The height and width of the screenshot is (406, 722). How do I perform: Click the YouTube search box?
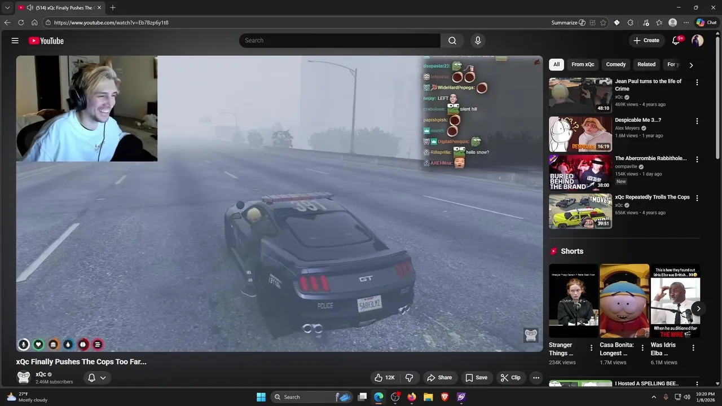(x=340, y=41)
